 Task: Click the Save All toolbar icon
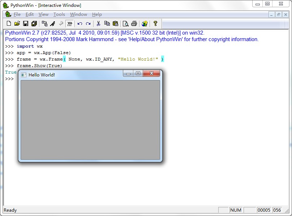34,23
